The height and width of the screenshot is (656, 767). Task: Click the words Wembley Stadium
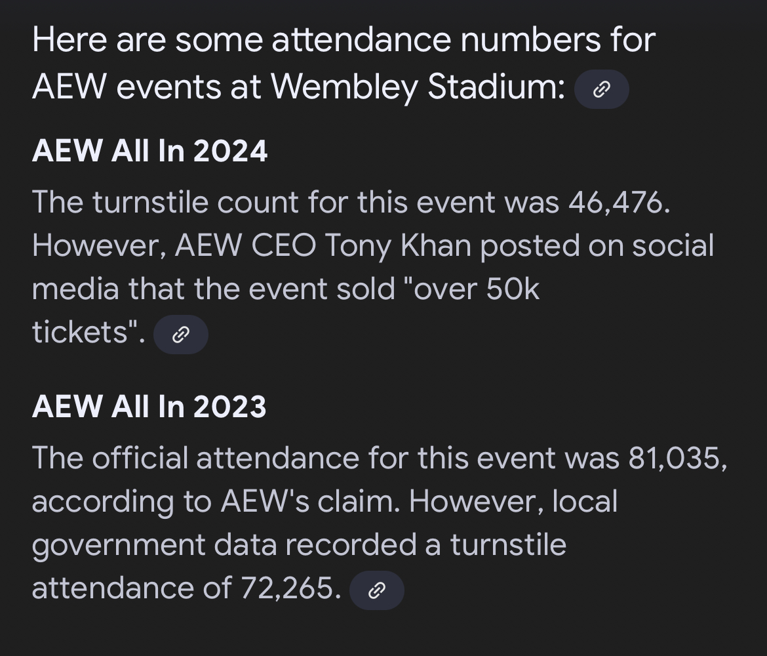point(418,87)
